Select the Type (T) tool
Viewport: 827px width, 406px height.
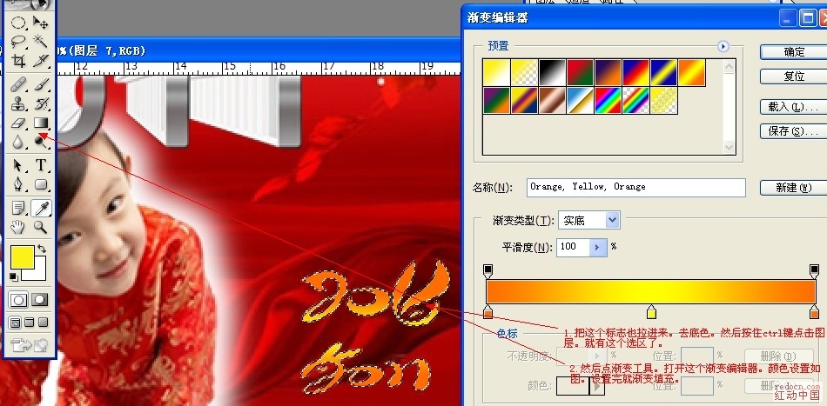[x=40, y=165]
